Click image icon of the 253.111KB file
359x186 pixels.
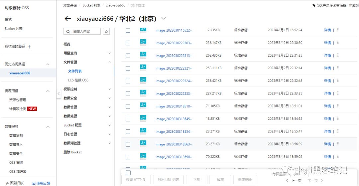coord(143,68)
